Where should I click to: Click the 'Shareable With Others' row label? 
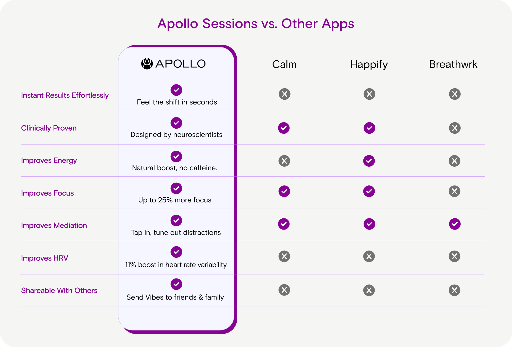pyautogui.click(x=59, y=290)
